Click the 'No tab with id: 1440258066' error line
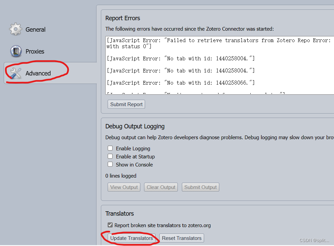The height and width of the screenshot is (246, 334). click(x=180, y=83)
